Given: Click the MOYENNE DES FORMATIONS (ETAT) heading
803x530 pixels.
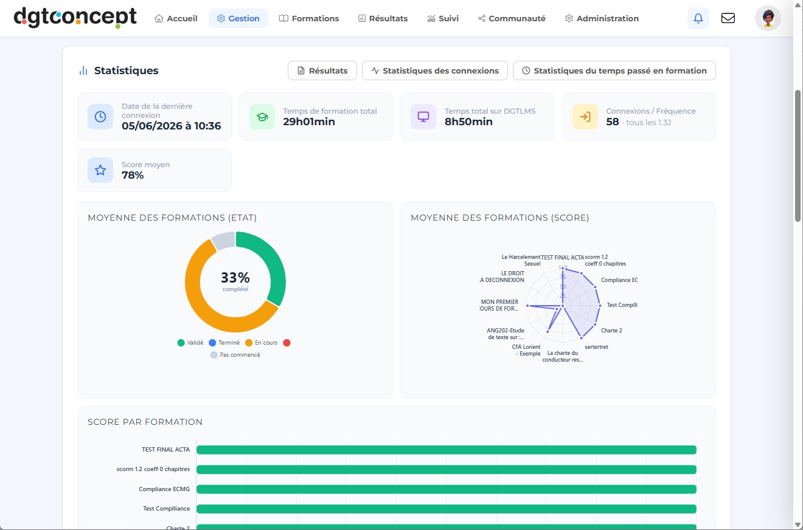Looking at the screenshot, I should coord(172,218).
